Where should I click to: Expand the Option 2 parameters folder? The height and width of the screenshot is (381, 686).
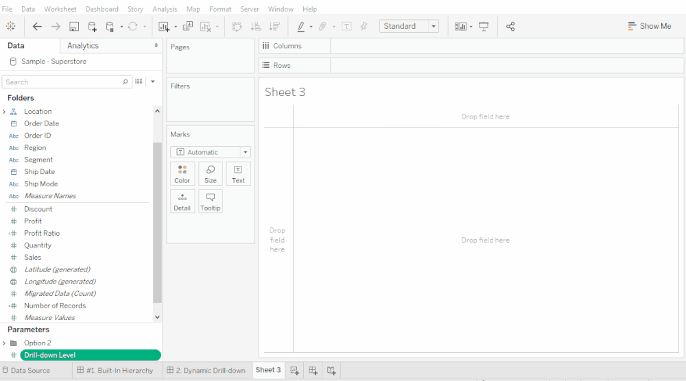(x=4, y=343)
